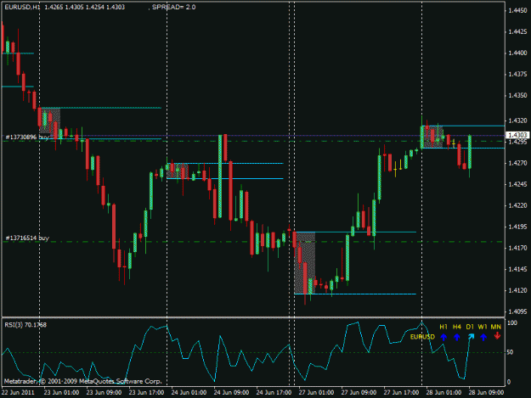Click the 1.4245 price scale value
The image size is (531, 398).
pyautogui.click(x=517, y=185)
